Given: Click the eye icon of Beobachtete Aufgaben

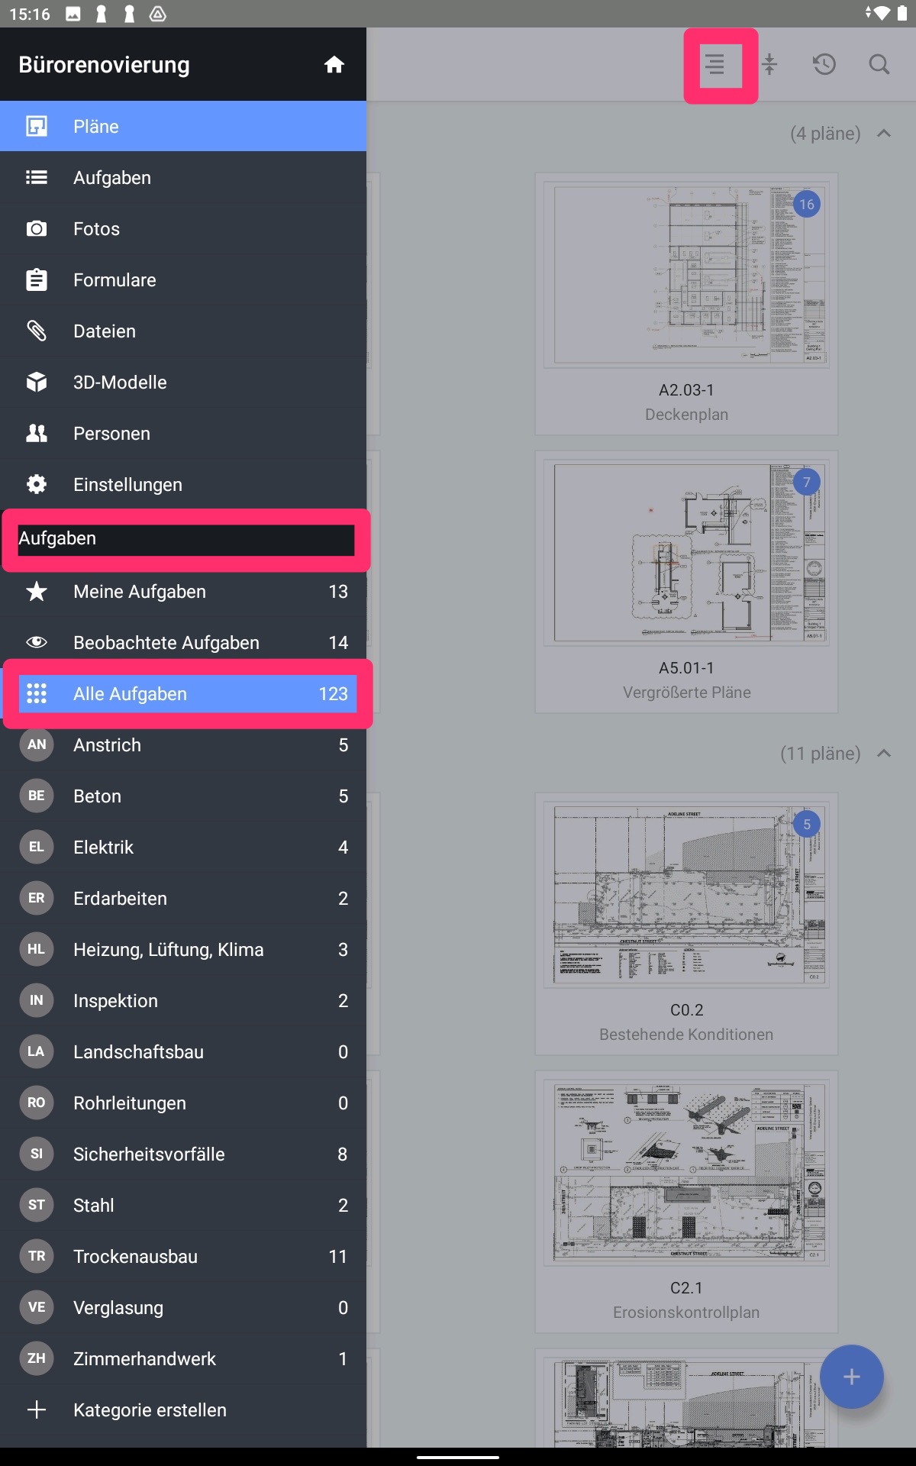Looking at the screenshot, I should tap(37, 642).
